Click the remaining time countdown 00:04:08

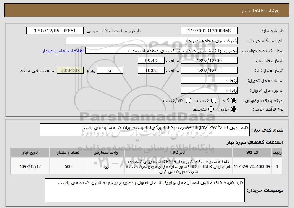tap(70, 71)
